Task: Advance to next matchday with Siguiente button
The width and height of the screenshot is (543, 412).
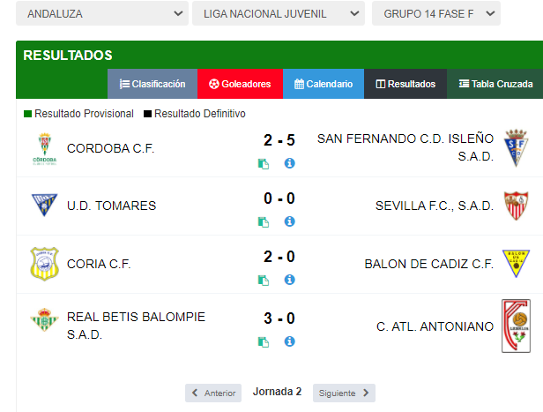Action: pos(344,393)
